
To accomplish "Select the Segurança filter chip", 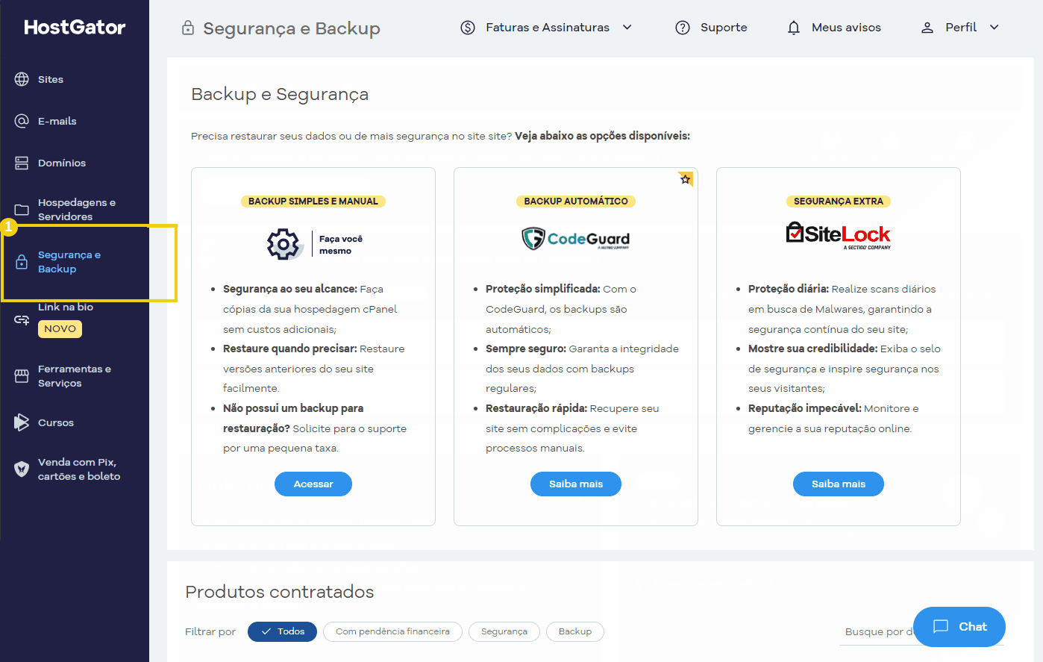I will pyautogui.click(x=504, y=631).
